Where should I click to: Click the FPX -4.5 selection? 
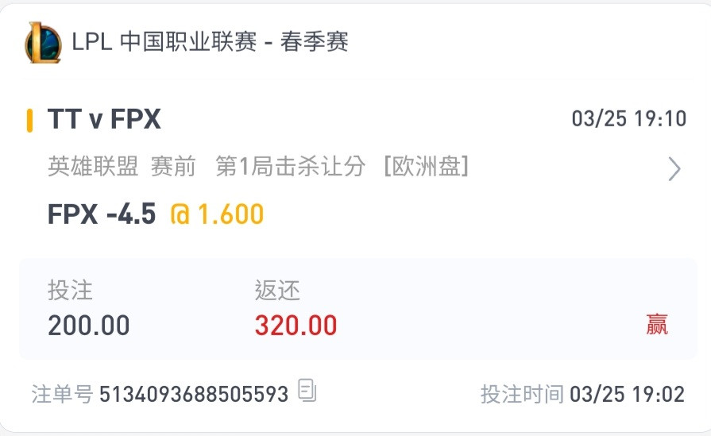102,214
